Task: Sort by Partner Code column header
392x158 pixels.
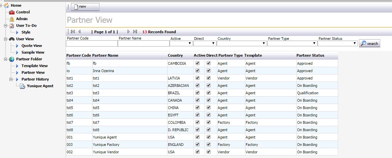Action: (x=79, y=56)
